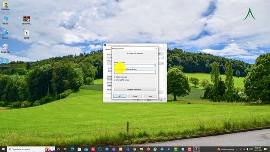270x152 pixels.
Task: Open the notification center icon
Action: 265,149
